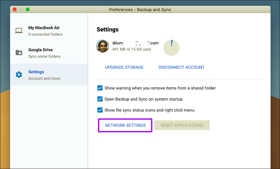The image size is (280, 169).
Task: Switch to the Google Drive section
Action: (49, 53)
